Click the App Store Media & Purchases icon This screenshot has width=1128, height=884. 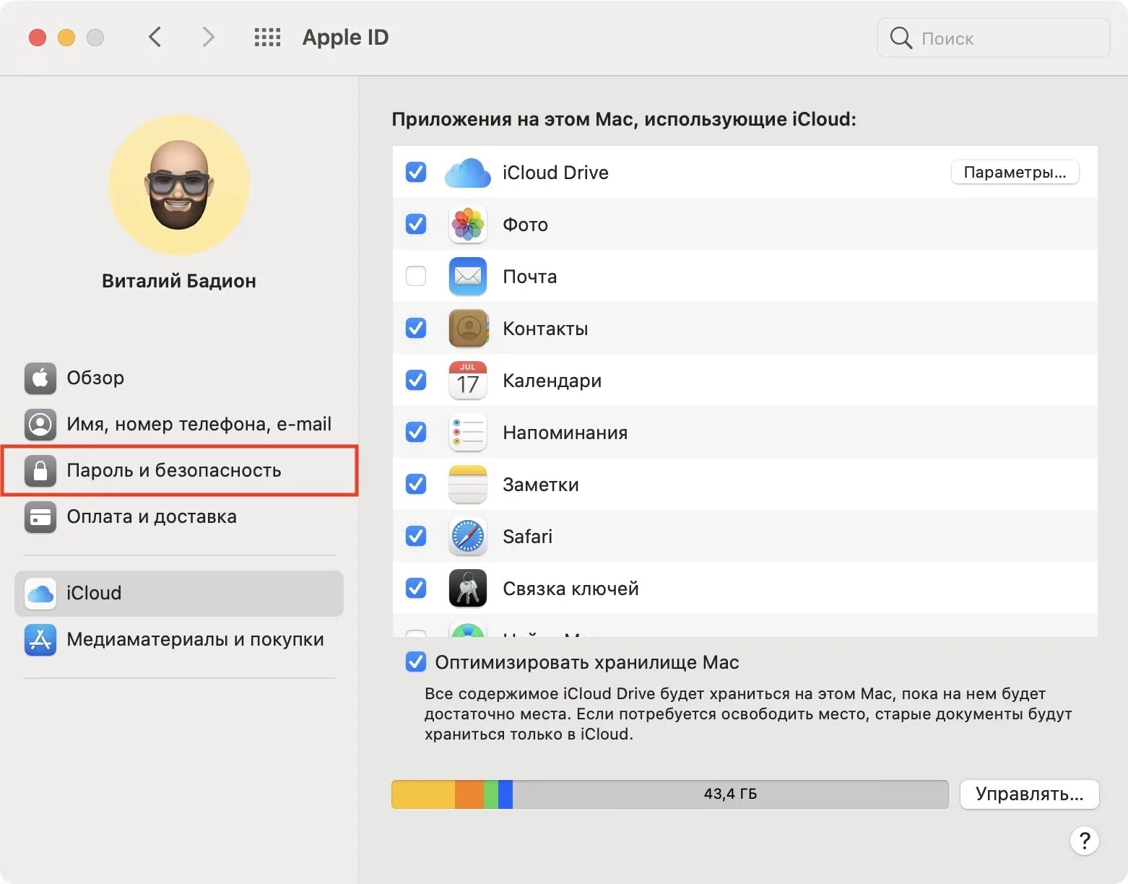40,639
